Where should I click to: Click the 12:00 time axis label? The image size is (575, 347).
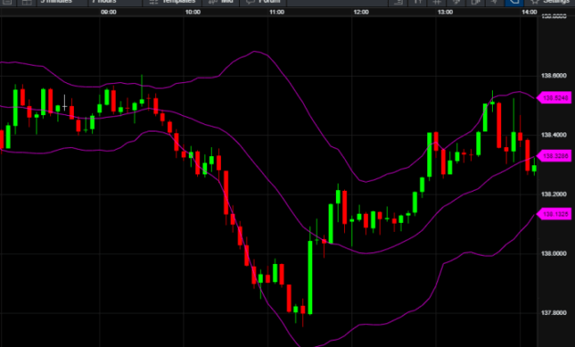coord(361,12)
